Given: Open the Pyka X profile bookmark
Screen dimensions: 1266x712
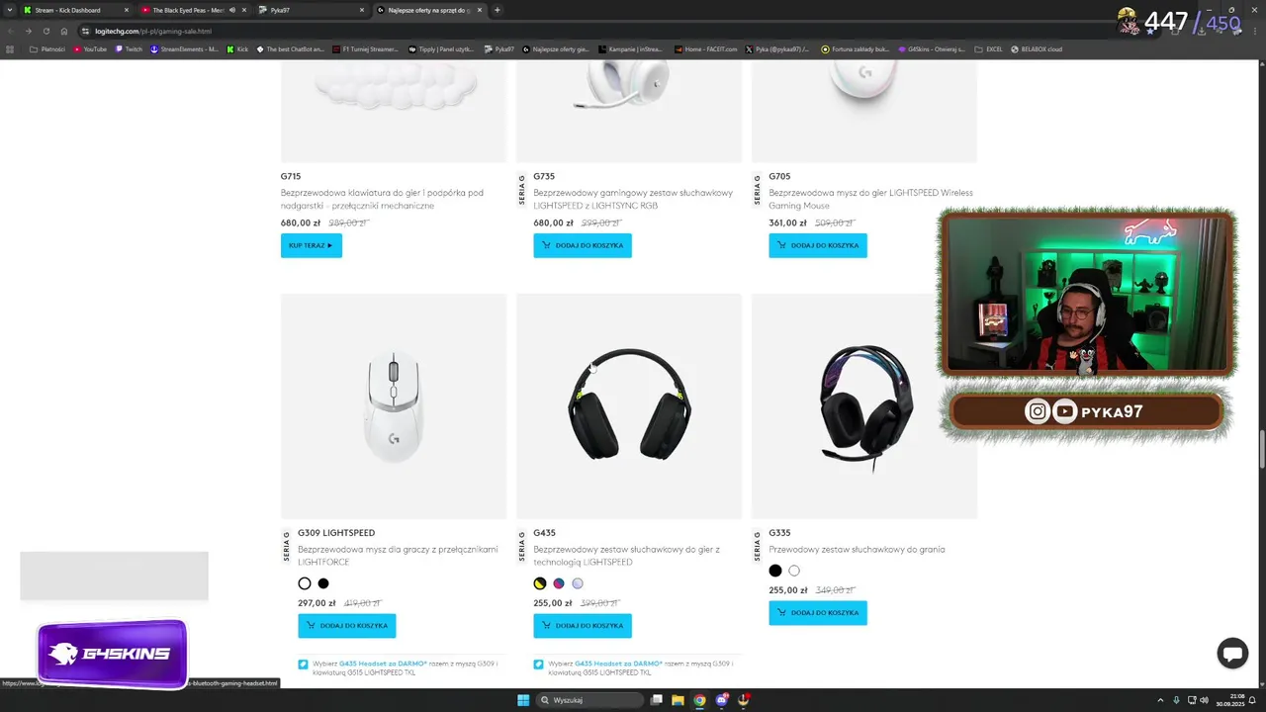Looking at the screenshot, I should [x=777, y=48].
